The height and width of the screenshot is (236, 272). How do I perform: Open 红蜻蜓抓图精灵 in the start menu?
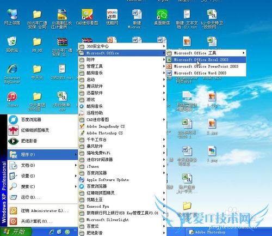pos(42,130)
